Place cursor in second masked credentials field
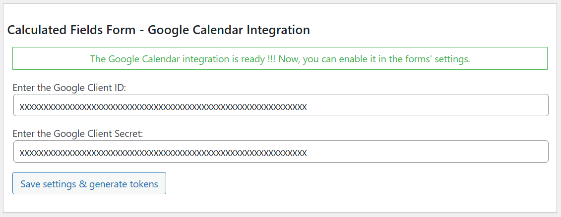Image resolution: width=561 pixels, height=217 pixels. pyautogui.click(x=281, y=152)
